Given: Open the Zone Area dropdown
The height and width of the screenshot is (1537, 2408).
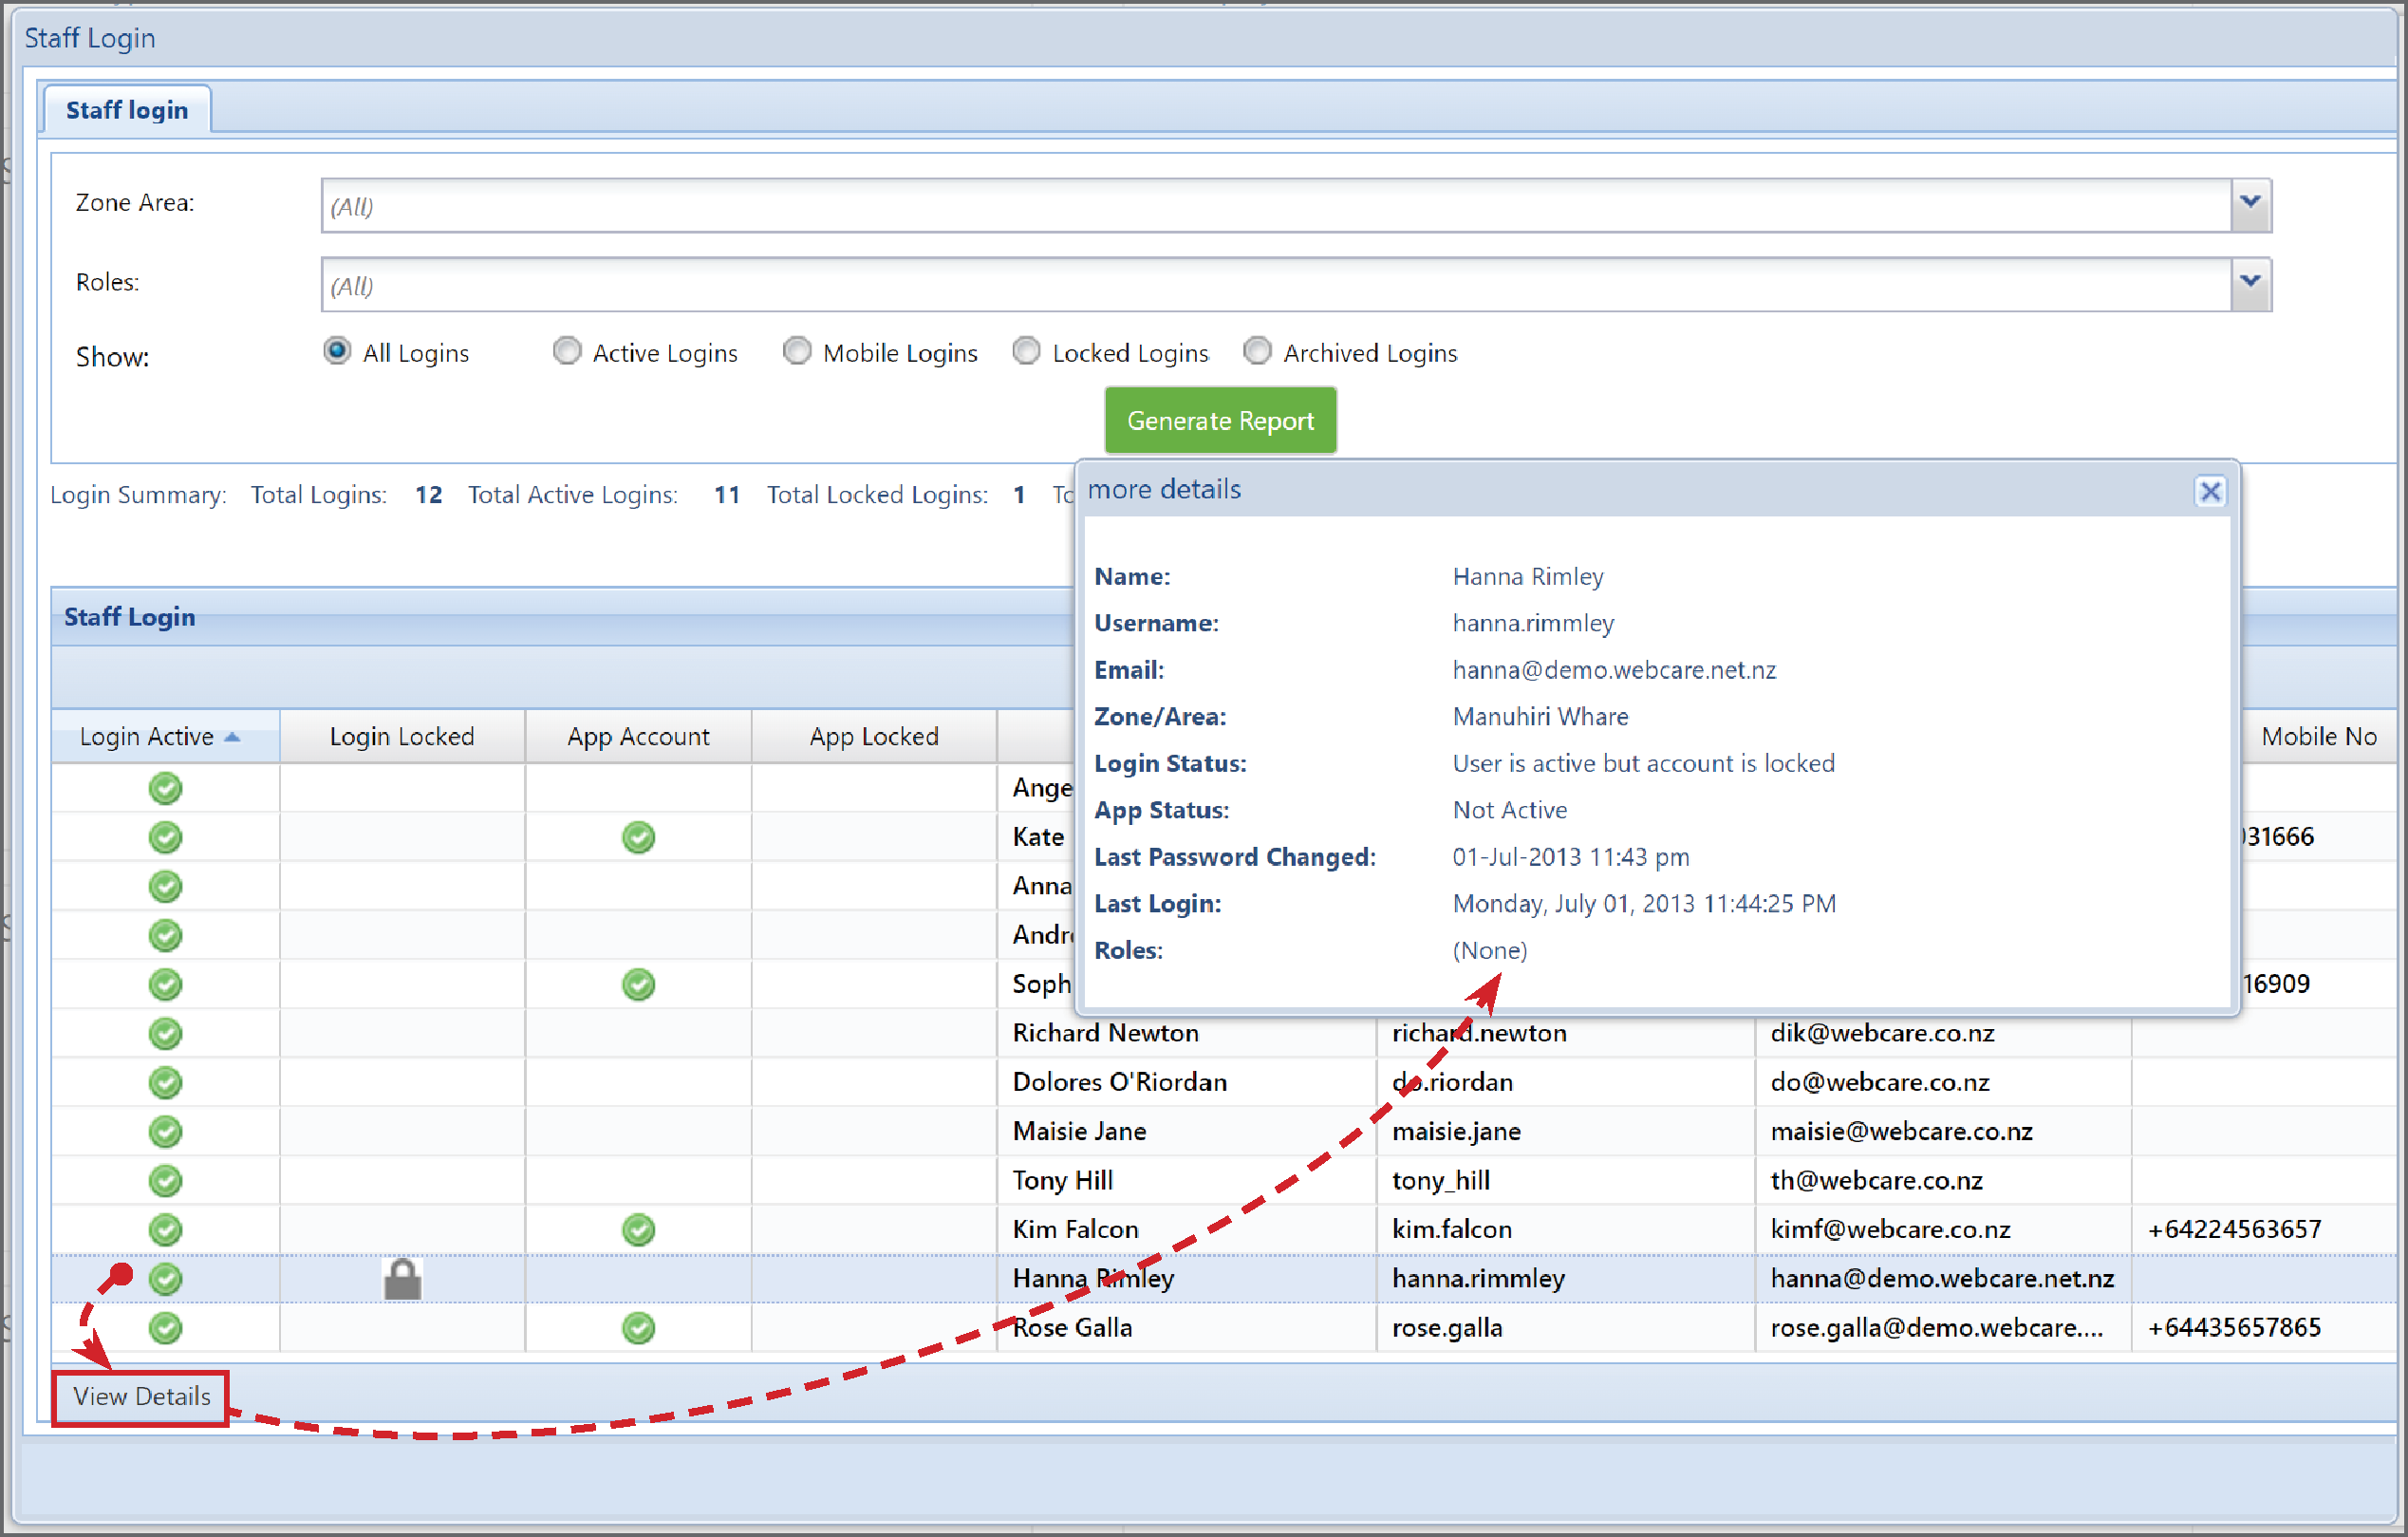Looking at the screenshot, I should coord(2250,204).
